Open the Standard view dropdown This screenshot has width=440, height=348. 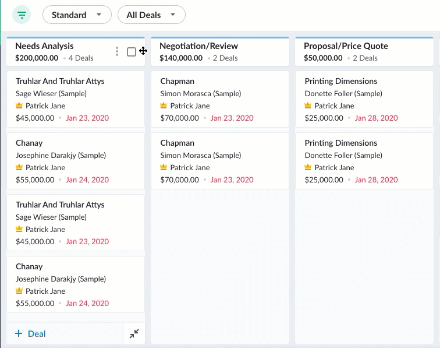[x=76, y=15]
